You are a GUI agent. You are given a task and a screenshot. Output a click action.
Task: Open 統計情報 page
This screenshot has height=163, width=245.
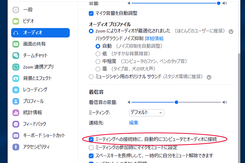tap(40, 113)
